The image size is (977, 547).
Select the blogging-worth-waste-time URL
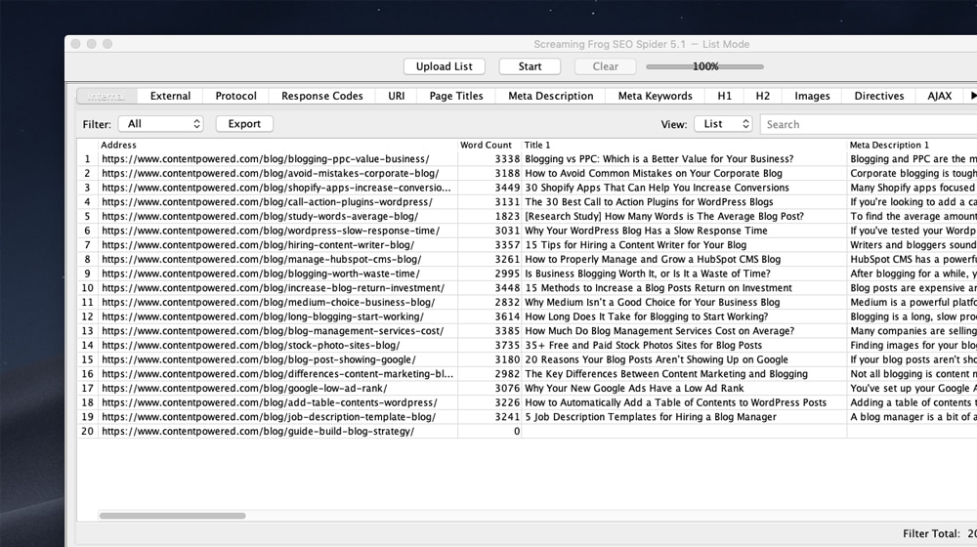pyautogui.click(x=261, y=273)
